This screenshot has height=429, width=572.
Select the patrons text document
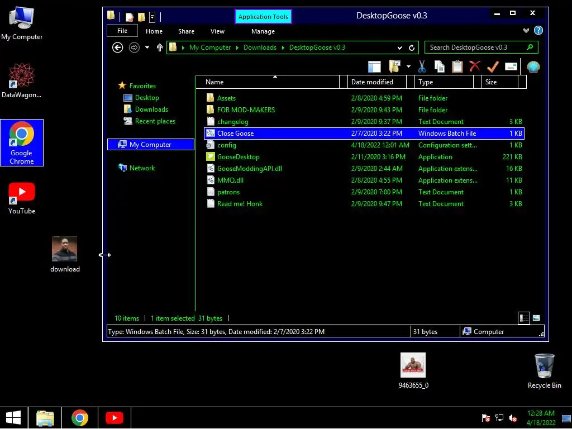click(x=364, y=192)
